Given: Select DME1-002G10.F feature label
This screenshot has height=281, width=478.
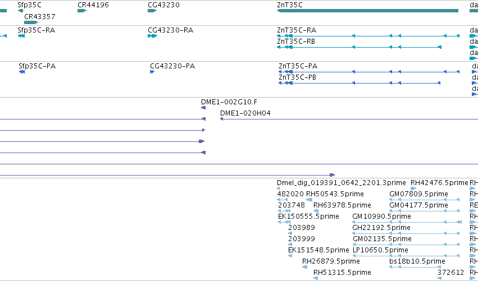Looking at the screenshot, I should pos(229,102).
